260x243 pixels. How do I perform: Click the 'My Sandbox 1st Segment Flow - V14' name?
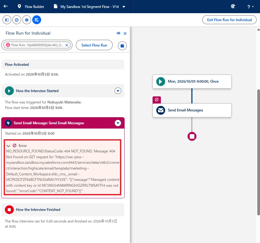[x=90, y=7]
